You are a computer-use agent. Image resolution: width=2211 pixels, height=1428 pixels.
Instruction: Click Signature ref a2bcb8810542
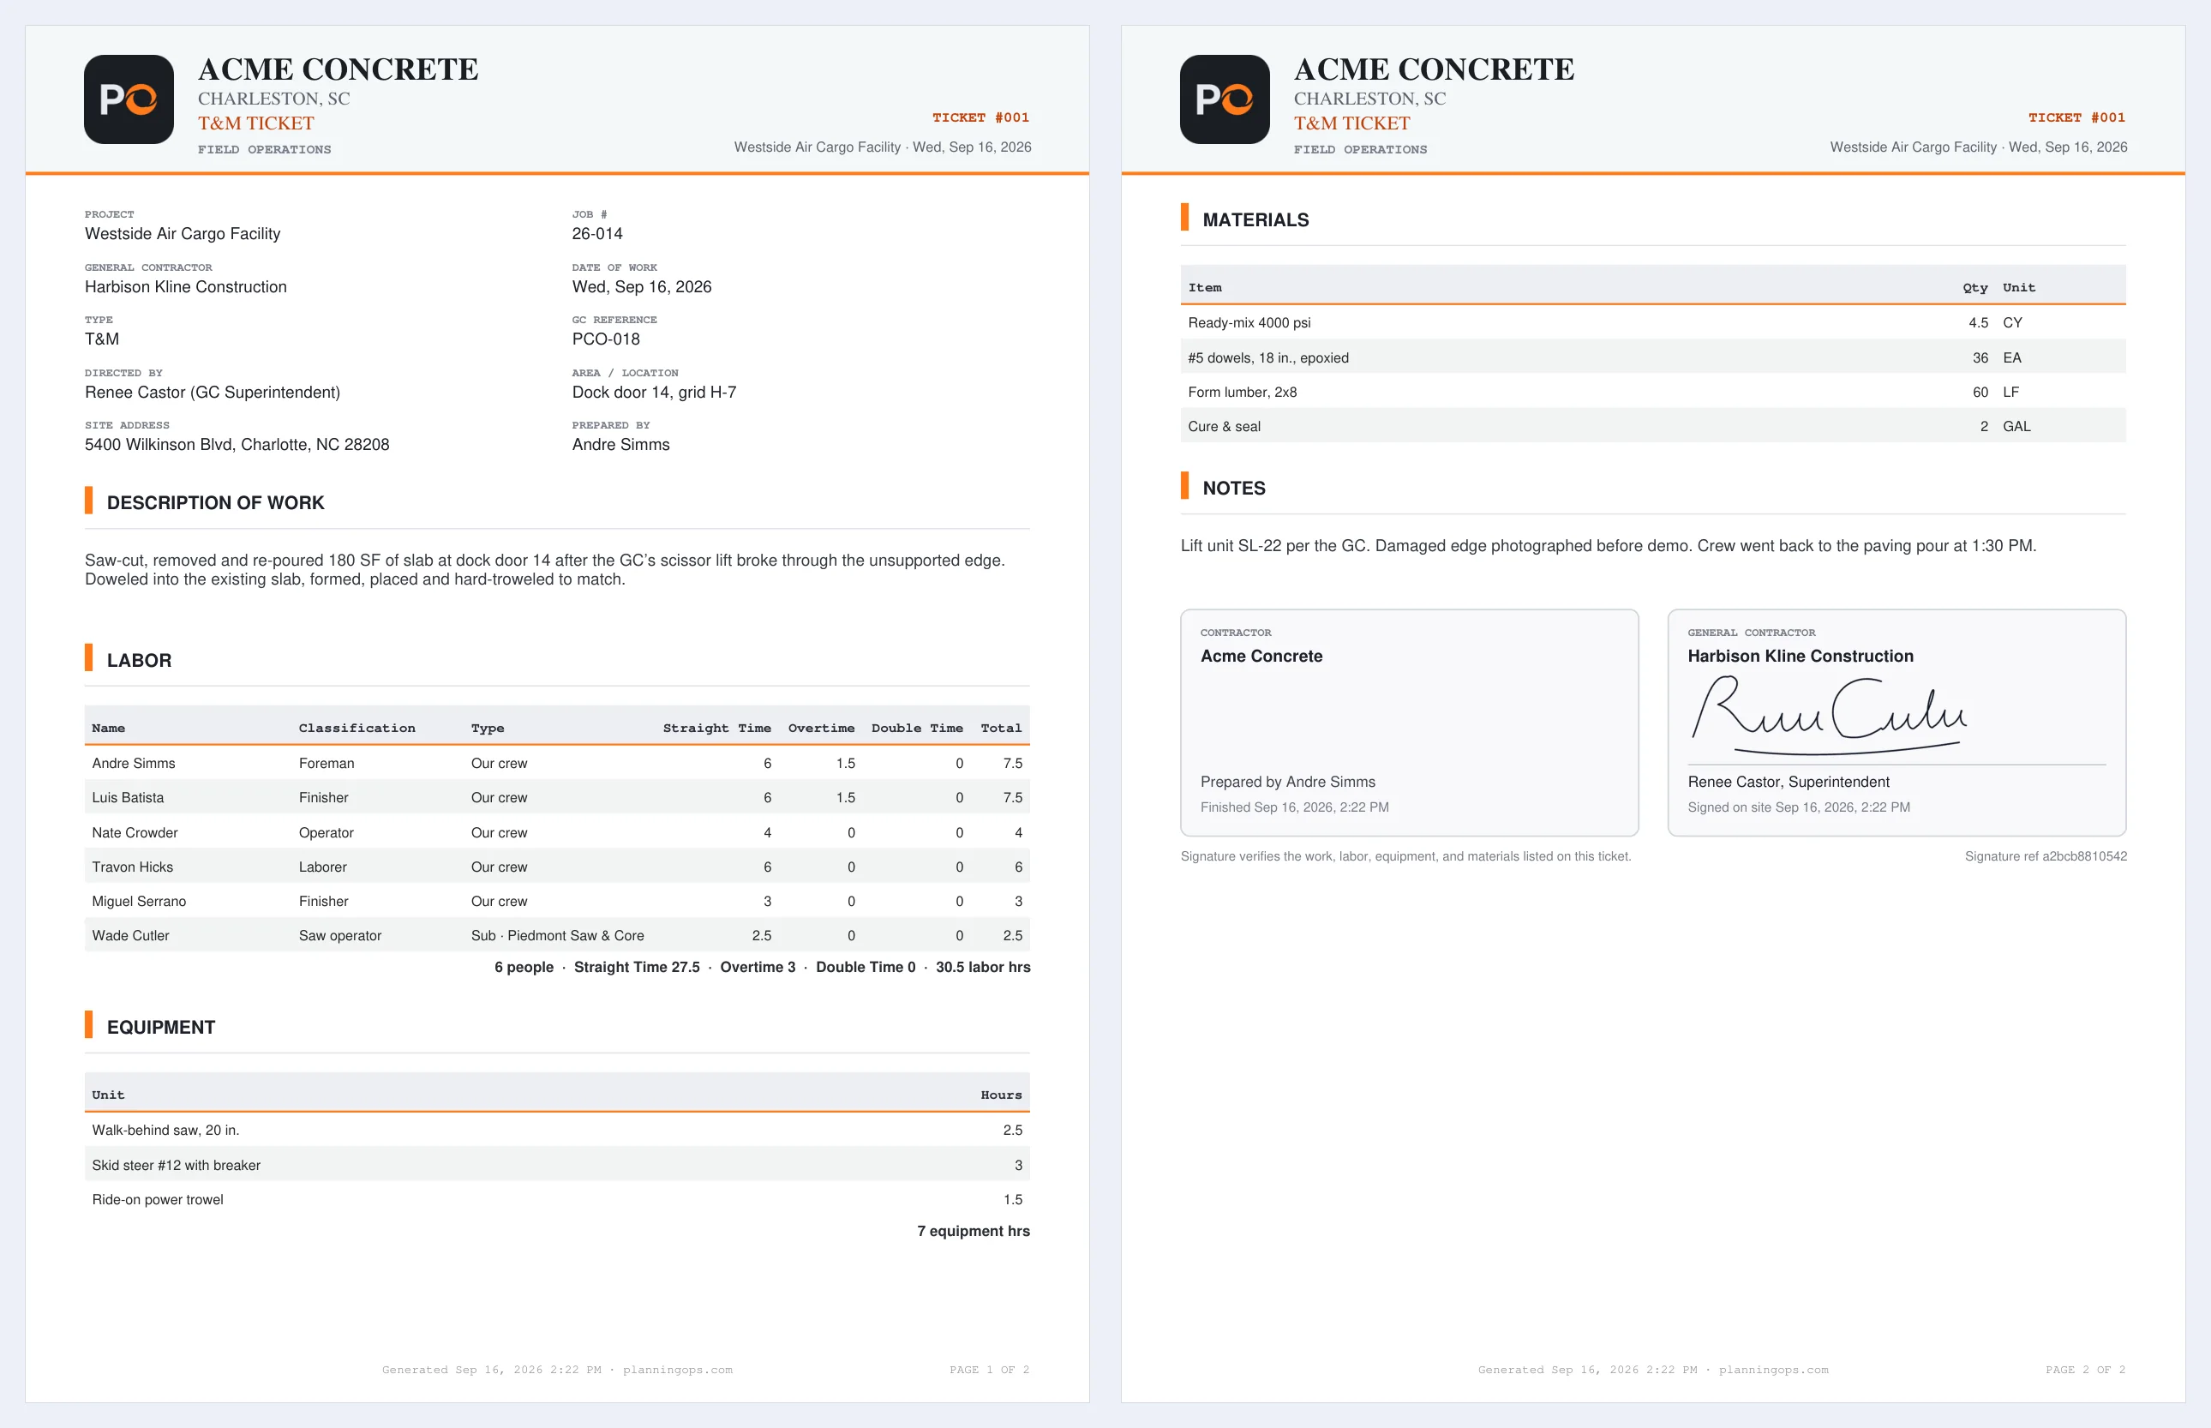(x=2046, y=857)
